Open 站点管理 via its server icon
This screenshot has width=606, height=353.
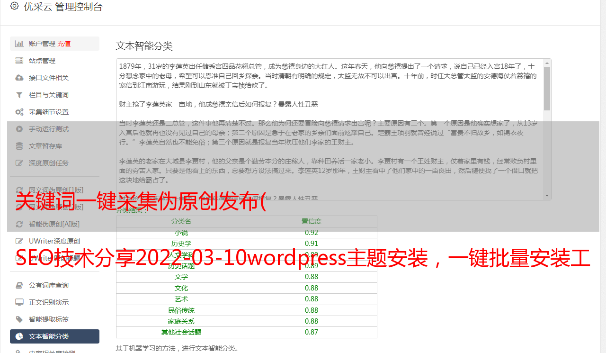point(19,61)
